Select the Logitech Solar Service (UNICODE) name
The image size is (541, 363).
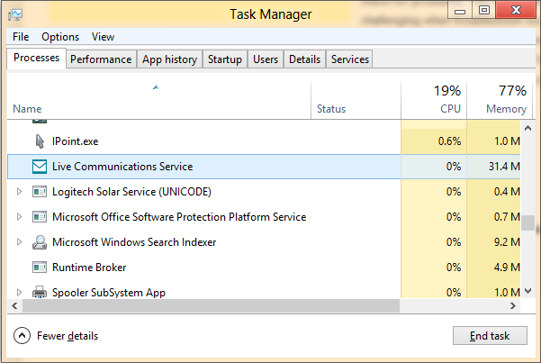point(131,192)
